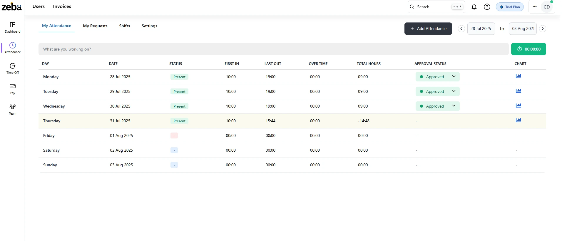Viewport: 562px width, 241px height.
Task: Open the notifications bell
Action: click(474, 7)
